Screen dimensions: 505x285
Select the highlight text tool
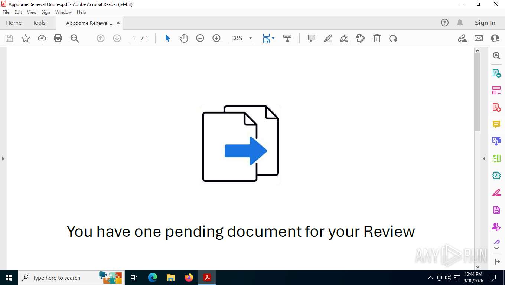point(328,38)
